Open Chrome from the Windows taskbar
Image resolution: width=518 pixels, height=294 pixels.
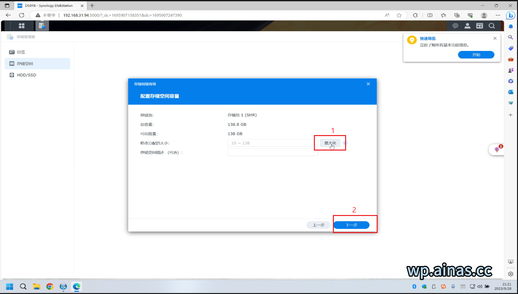pyautogui.click(x=50, y=287)
